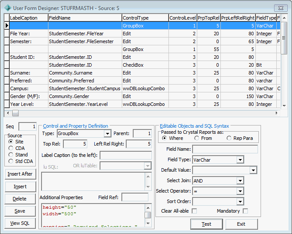The height and width of the screenshot is (234, 292).
Task: Select the Std CDA radio button
Action: pos(11,161)
